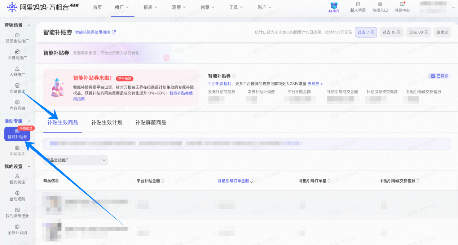Switch to the 补贴生效商品 tab

(62, 122)
